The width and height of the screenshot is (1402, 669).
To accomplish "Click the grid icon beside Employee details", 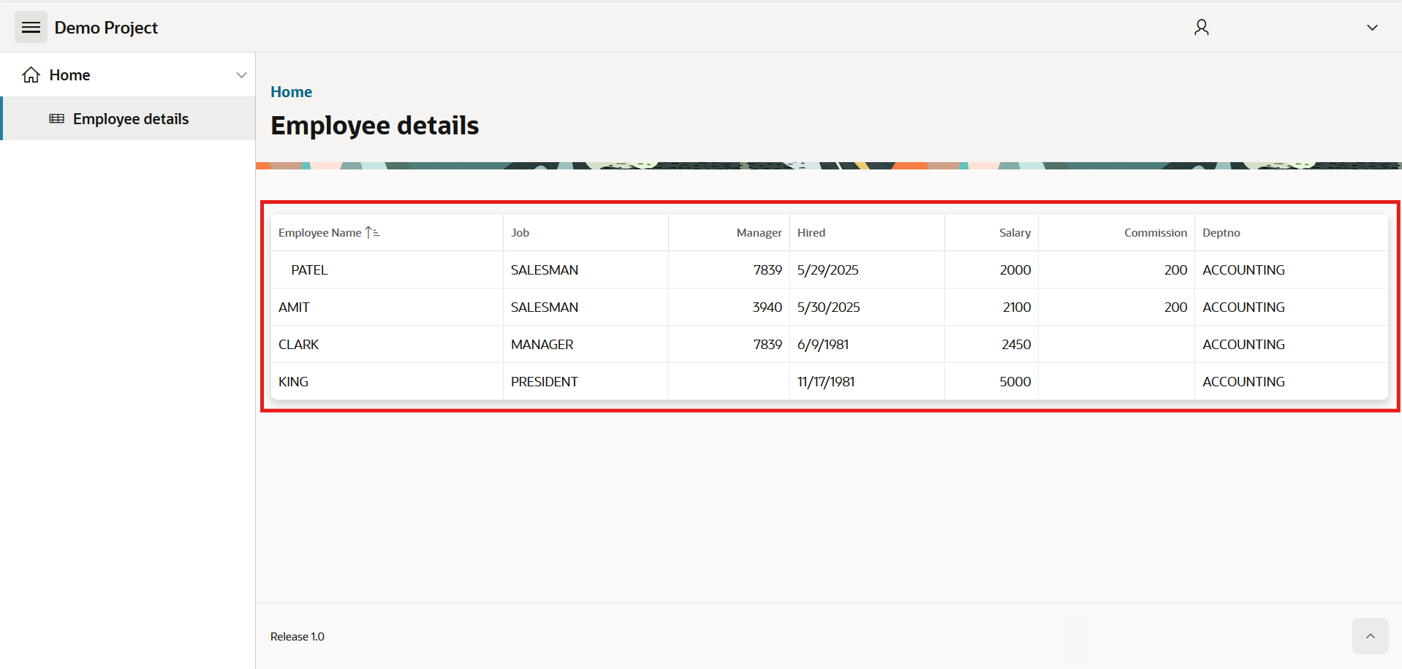I will coord(56,118).
